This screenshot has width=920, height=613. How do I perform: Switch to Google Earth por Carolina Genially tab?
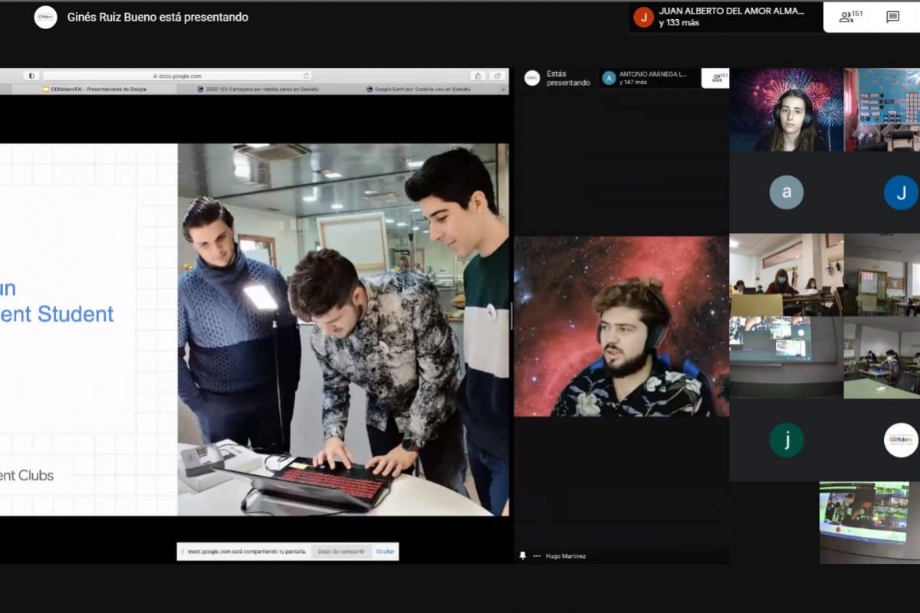tap(419, 89)
